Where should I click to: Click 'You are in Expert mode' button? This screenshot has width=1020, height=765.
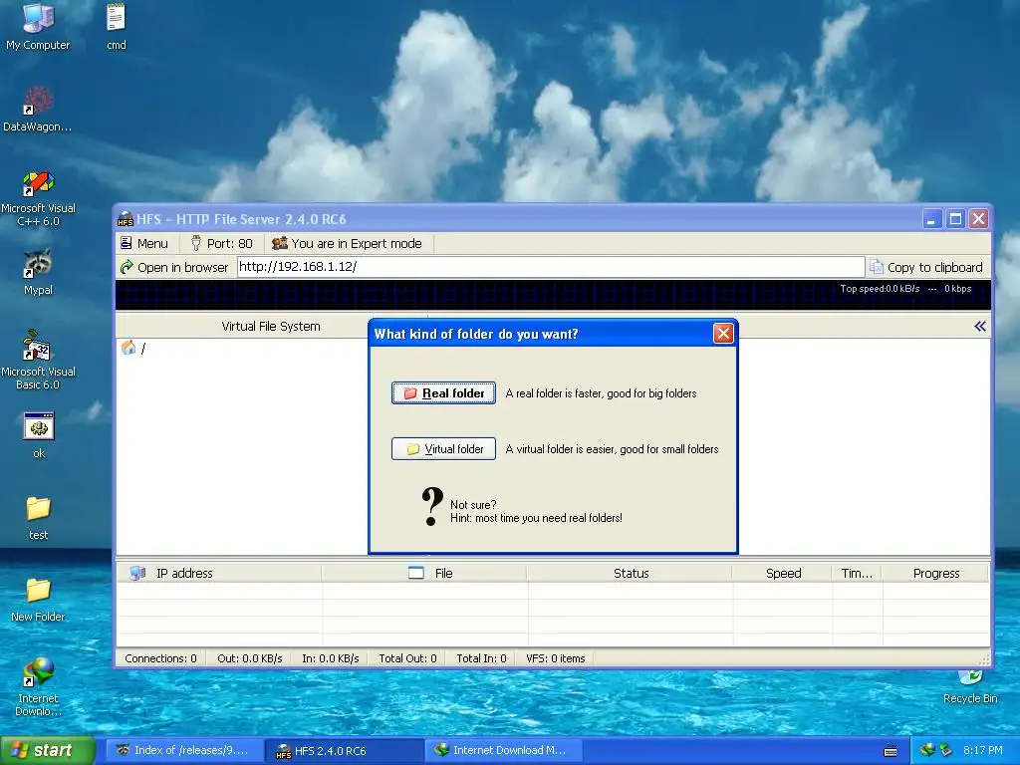348,243
